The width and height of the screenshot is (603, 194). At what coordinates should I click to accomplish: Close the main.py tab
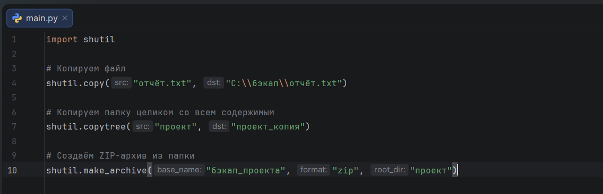65,18
